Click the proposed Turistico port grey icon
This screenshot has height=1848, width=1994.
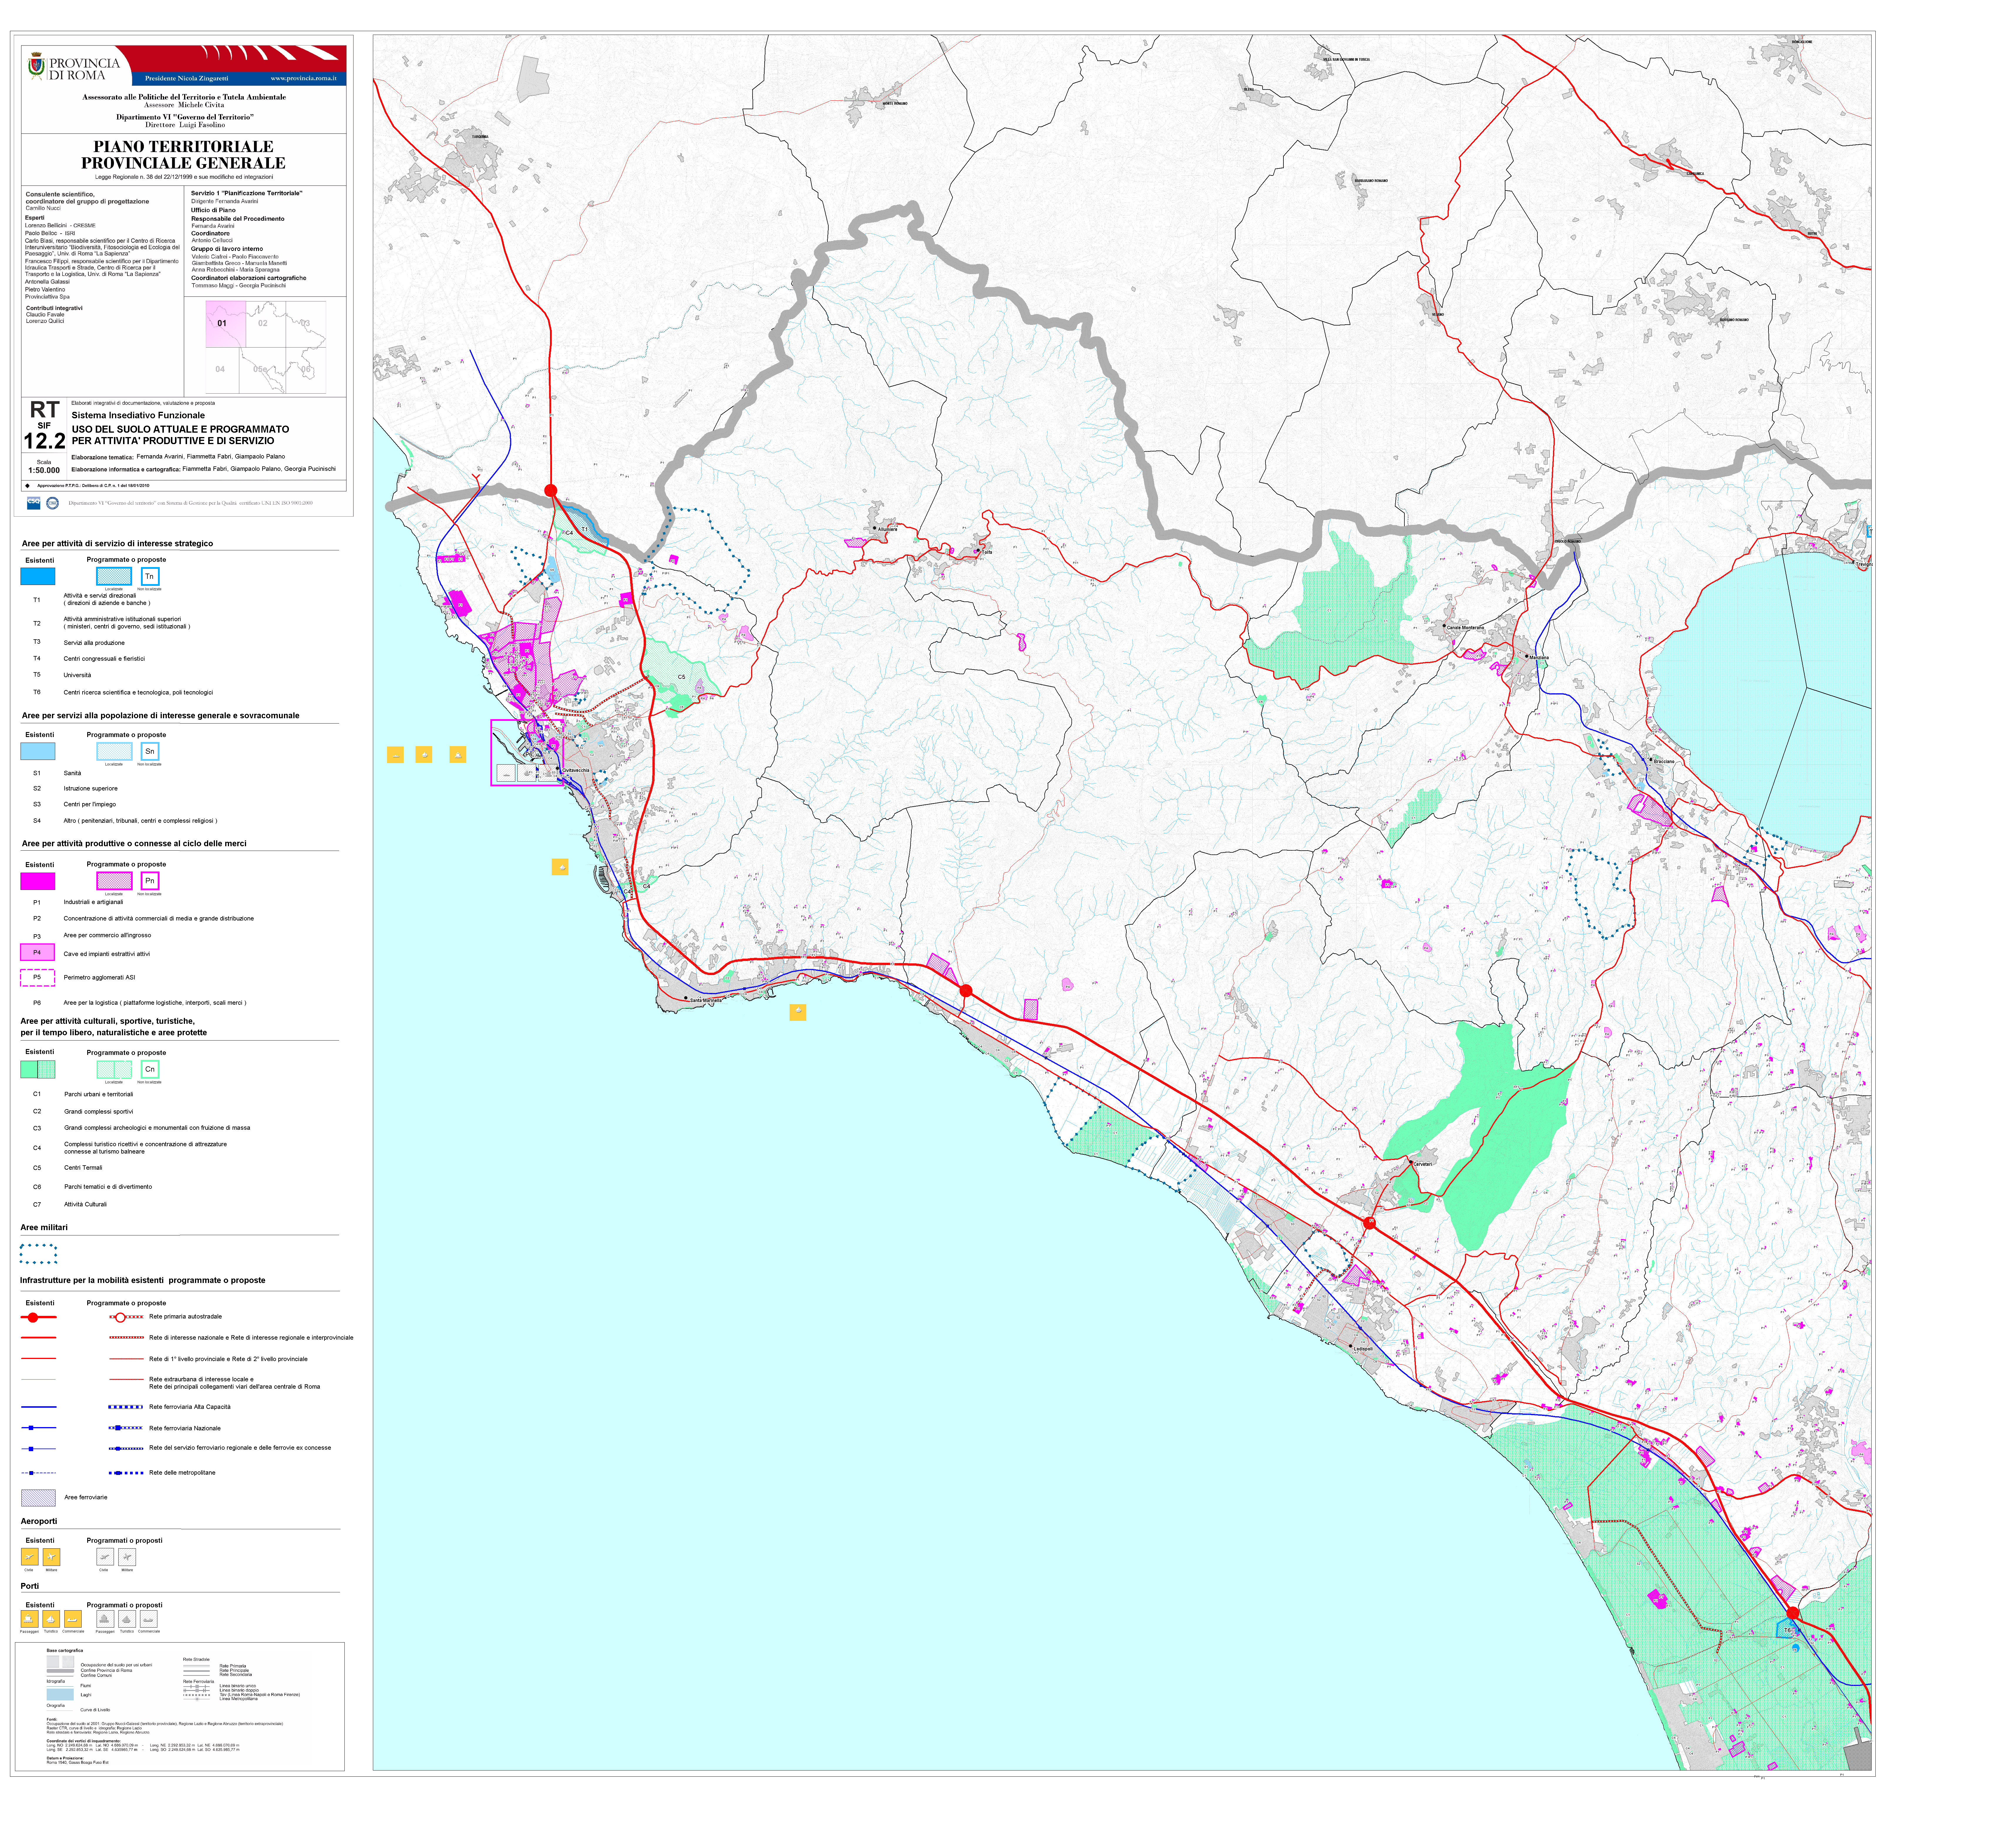(127, 1619)
